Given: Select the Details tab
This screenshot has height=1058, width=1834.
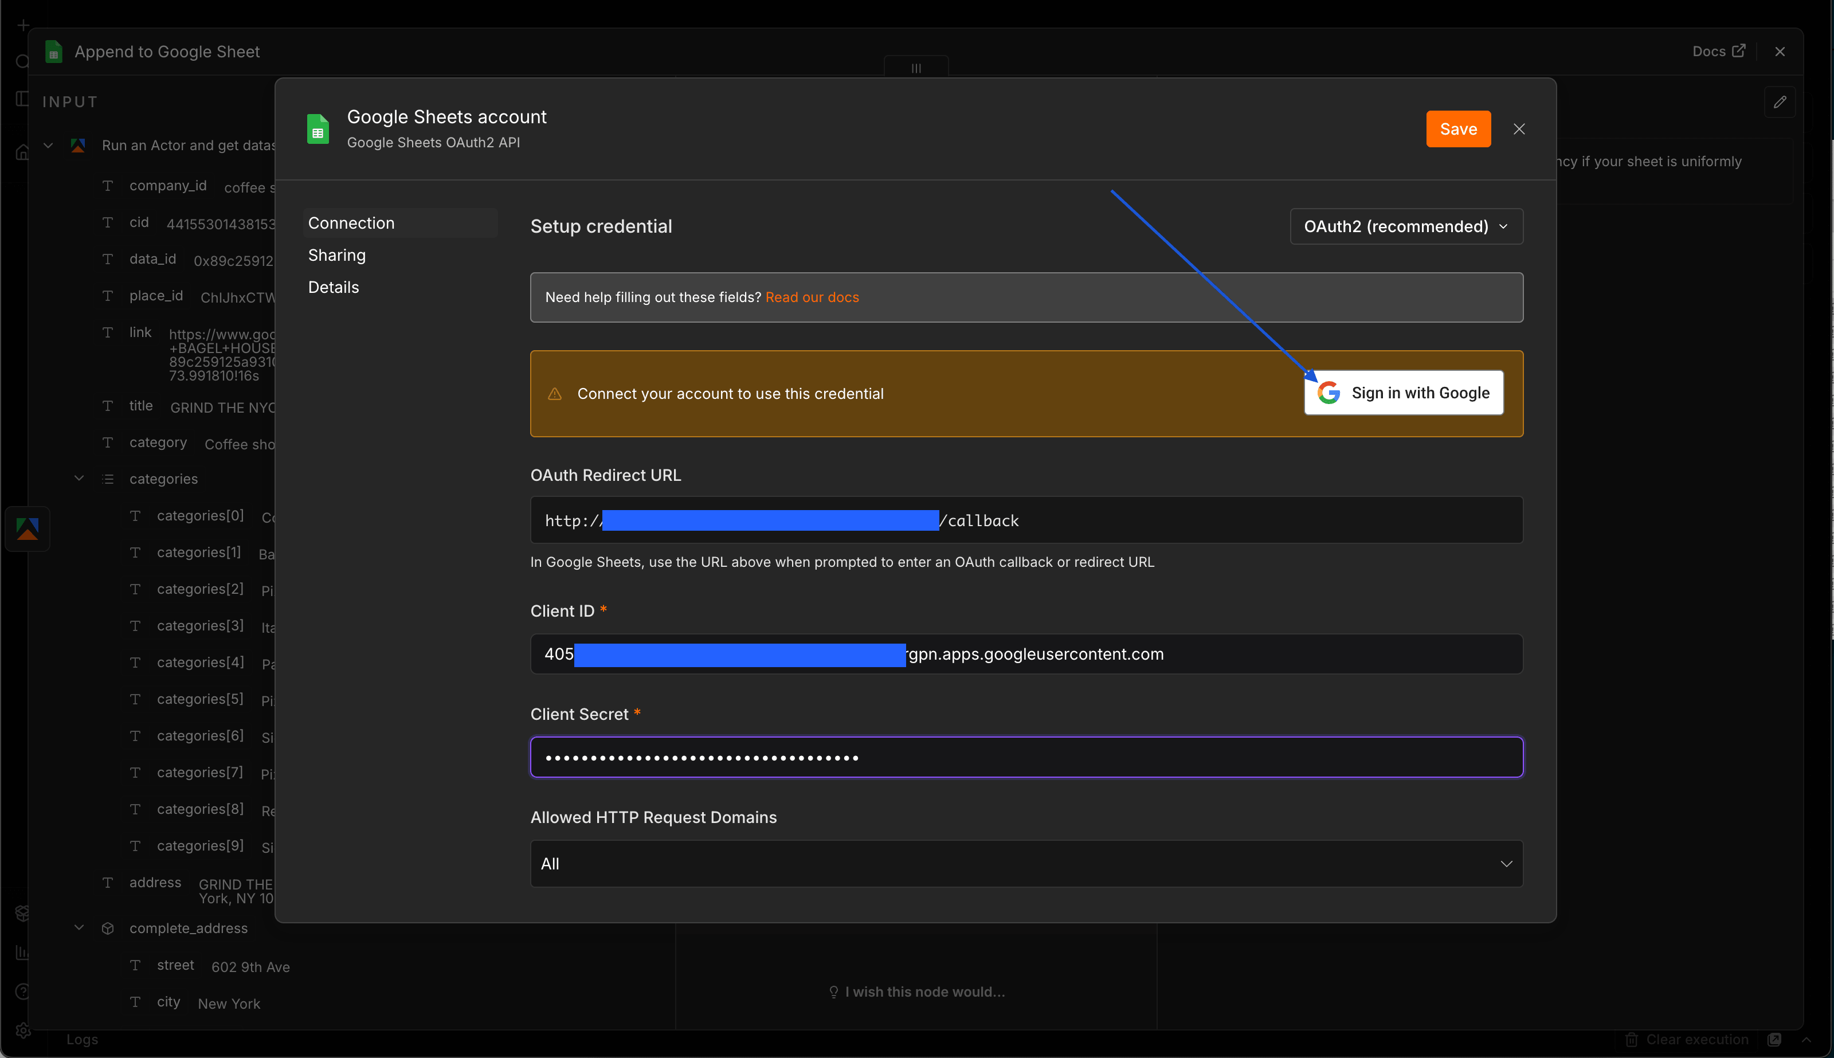Looking at the screenshot, I should [333, 287].
